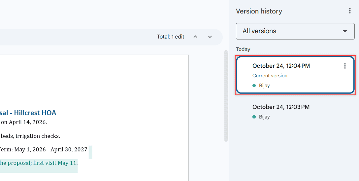Click the Version history panel title
This screenshot has height=181, width=359.
(x=259, y=11)
